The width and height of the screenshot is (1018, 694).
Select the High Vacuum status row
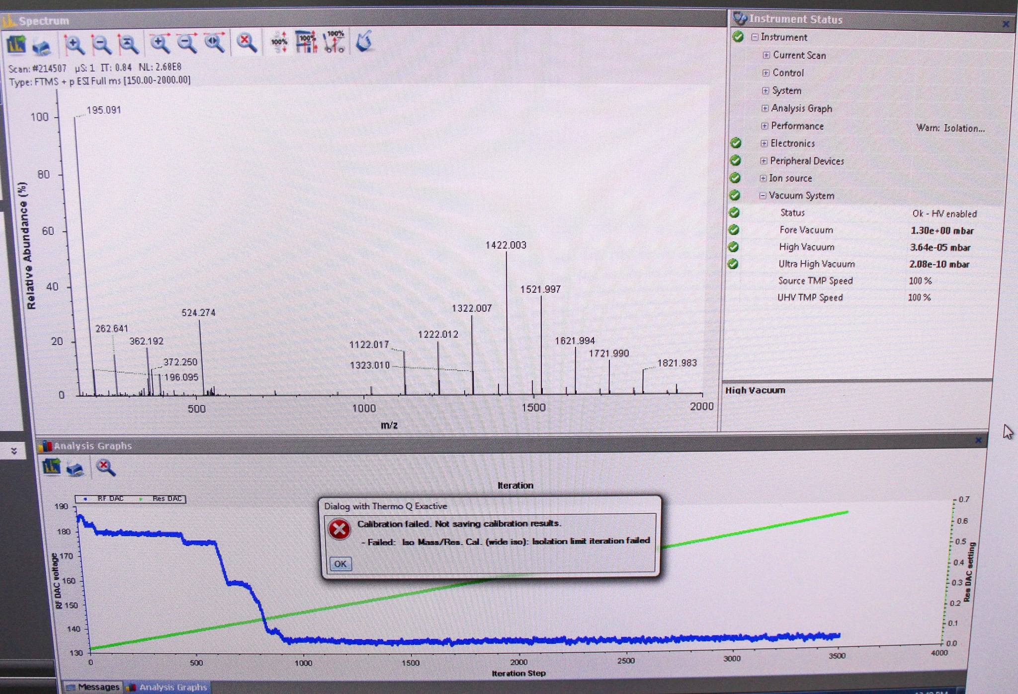pyautogui.click(x=862, y=247)
